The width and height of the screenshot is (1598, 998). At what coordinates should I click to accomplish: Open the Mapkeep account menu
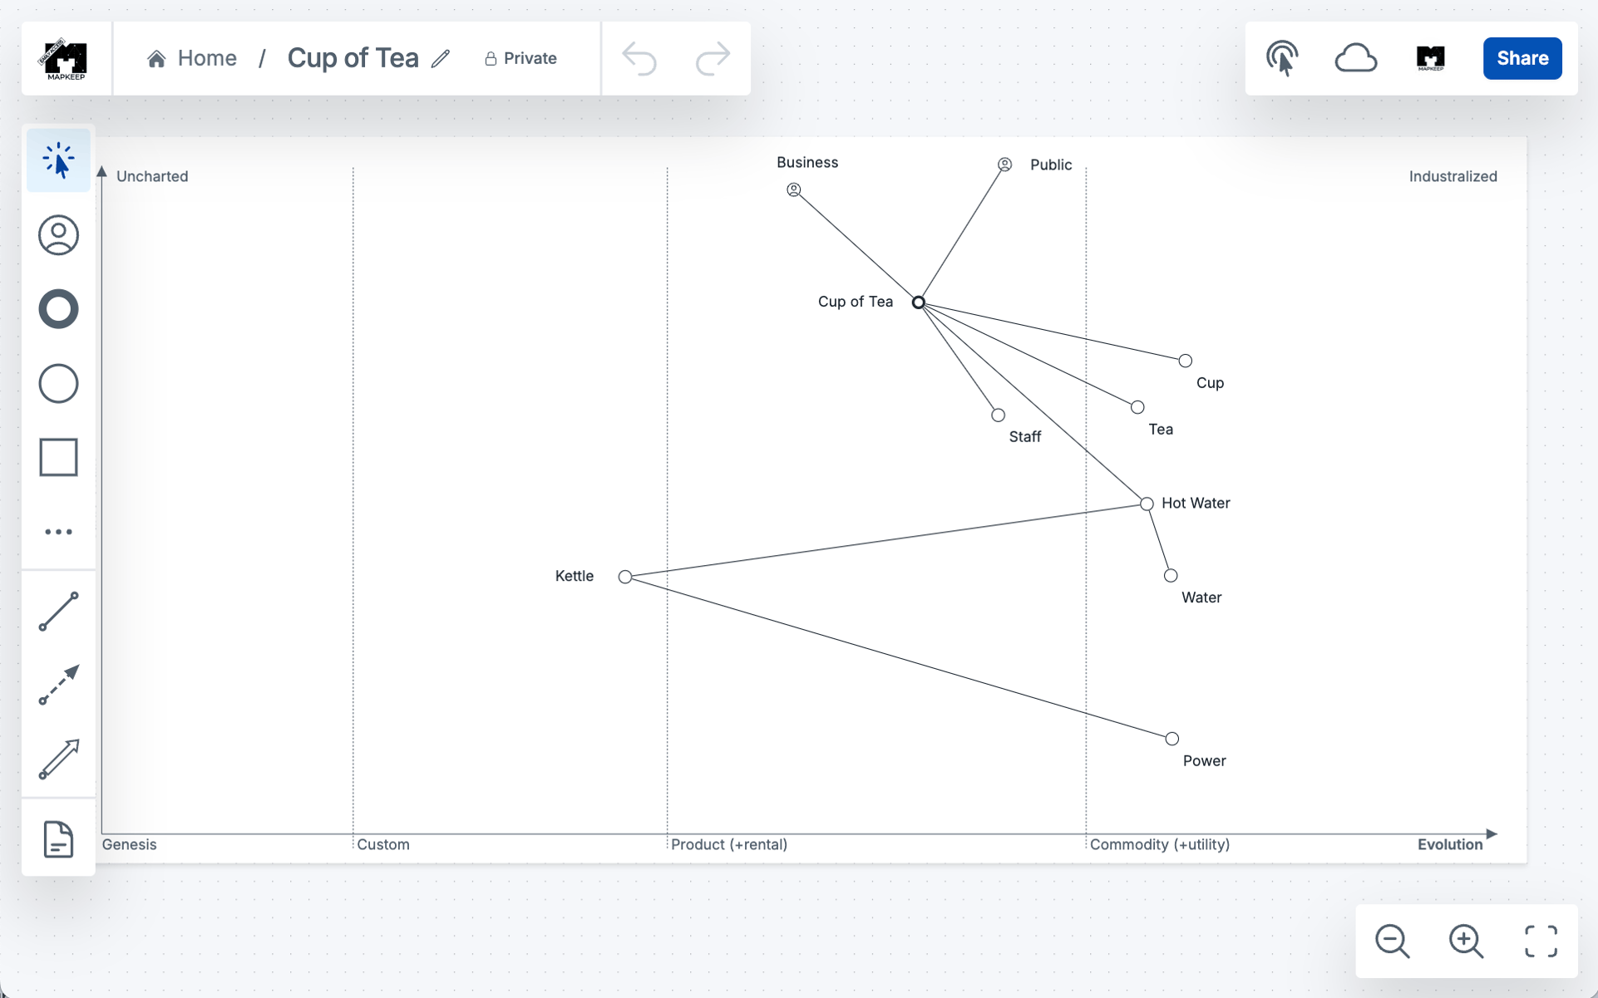[1430, 58]
